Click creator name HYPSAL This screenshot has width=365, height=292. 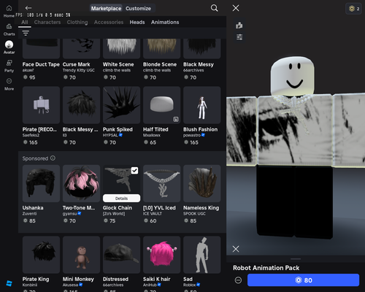(x=110, y=135)
